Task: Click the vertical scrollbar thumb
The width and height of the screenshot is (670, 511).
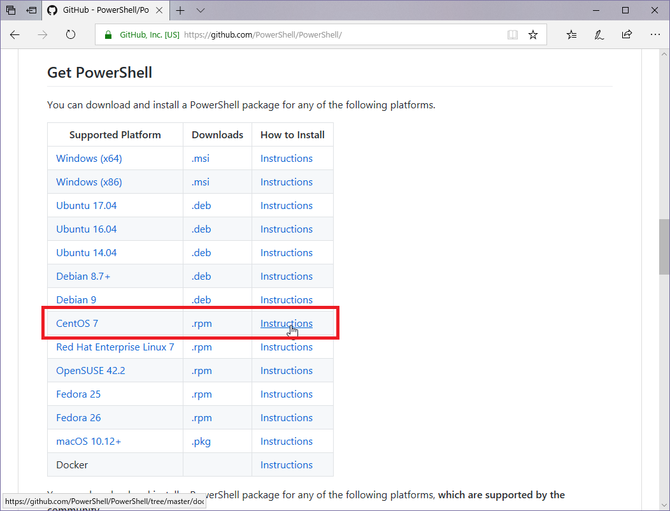Action: point(664,247)
